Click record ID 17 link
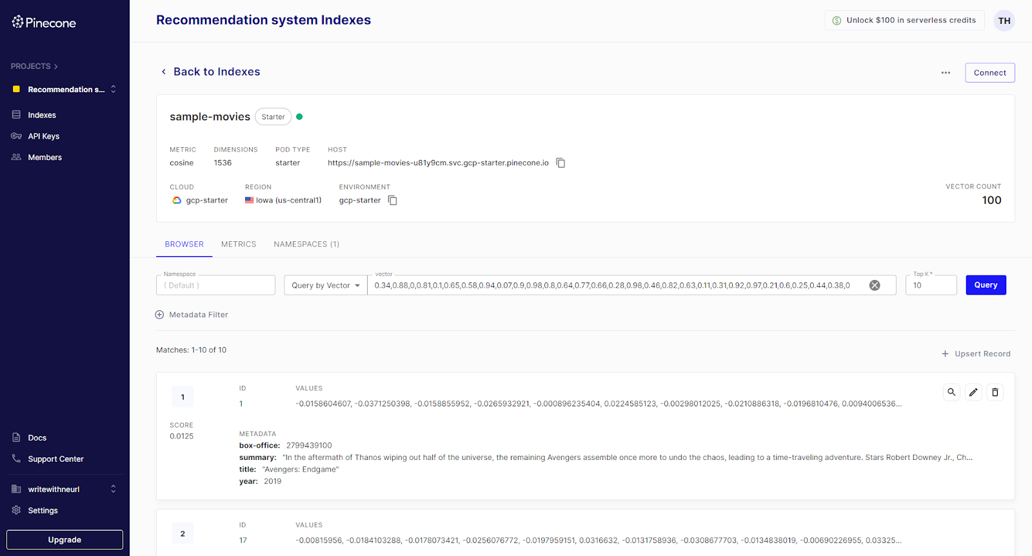Image resolution: width=1032 pixels, height=556 pixels. (243, 541)
